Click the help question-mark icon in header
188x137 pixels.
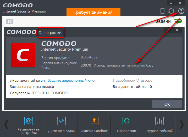coord(181,11)
